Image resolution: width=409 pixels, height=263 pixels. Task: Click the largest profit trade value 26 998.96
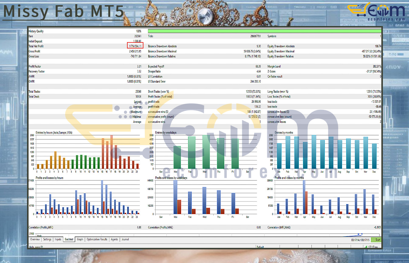click(256, 102)
